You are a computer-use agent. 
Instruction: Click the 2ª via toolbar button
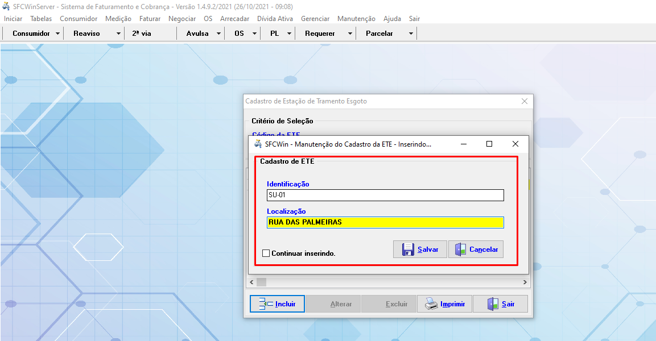[142, 34]
